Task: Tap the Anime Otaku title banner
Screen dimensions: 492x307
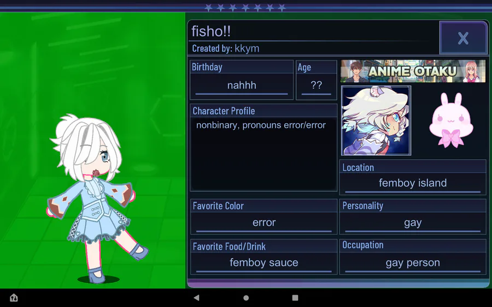Action: 413,71
